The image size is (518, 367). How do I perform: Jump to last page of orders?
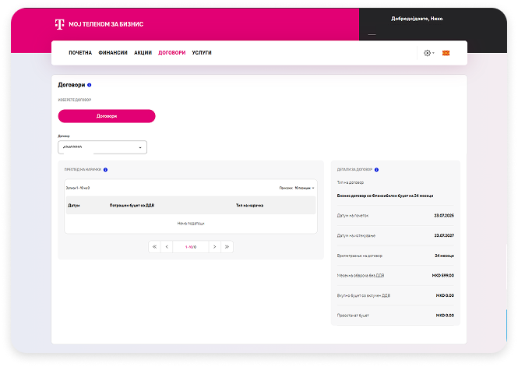227,246
